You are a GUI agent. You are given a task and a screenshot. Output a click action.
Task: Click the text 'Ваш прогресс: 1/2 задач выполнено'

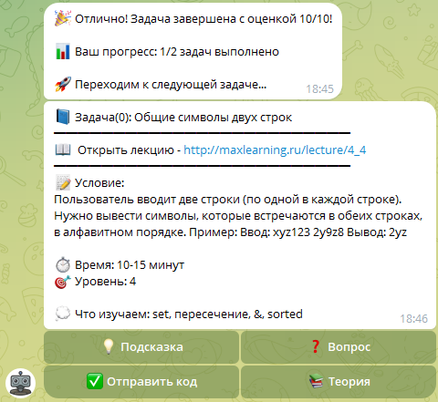[177, 52]
